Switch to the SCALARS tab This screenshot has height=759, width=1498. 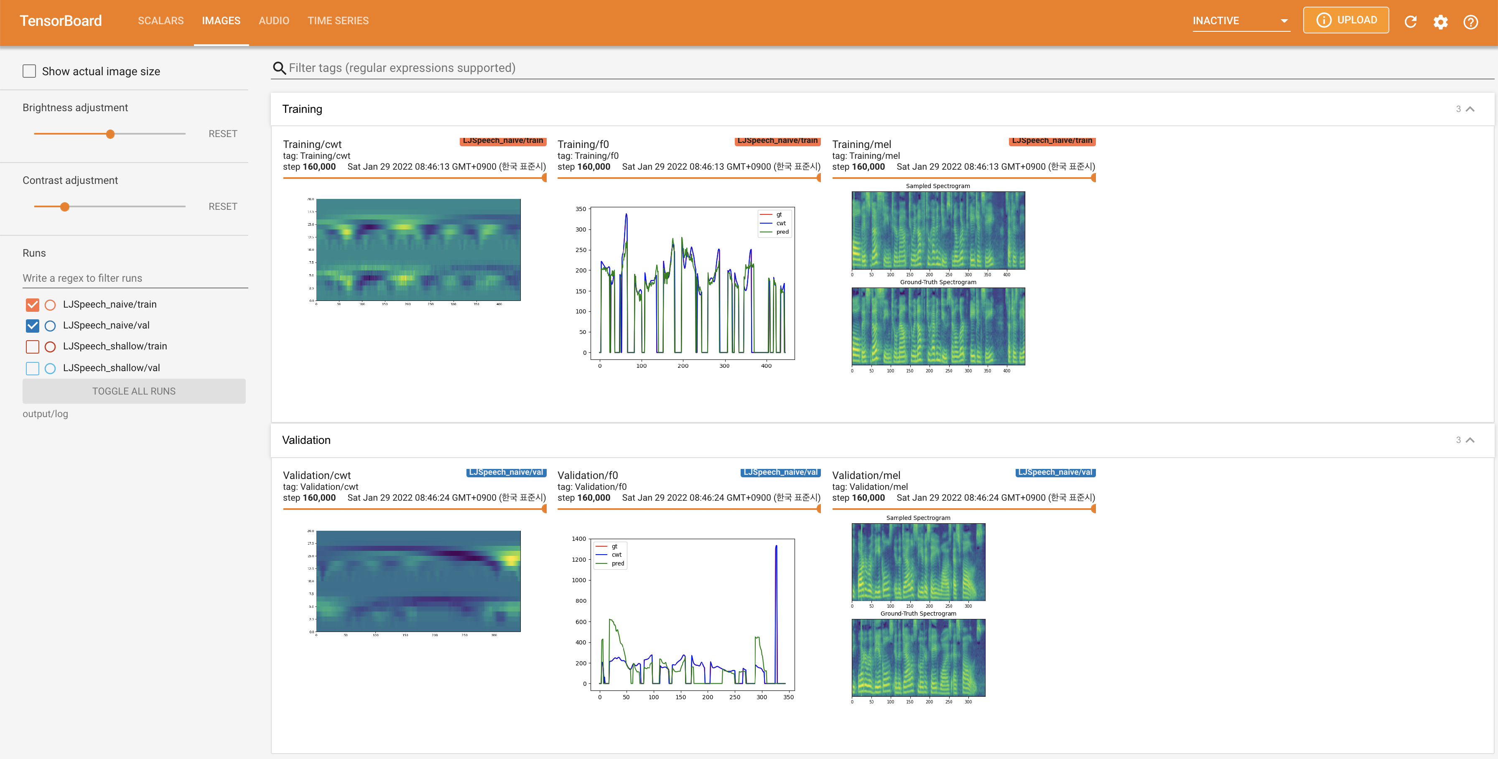160,21
